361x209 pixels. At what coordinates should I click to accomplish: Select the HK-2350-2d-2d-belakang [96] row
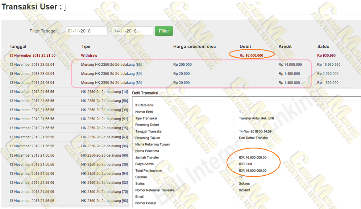pyautogui.click(x=105, y=146)
